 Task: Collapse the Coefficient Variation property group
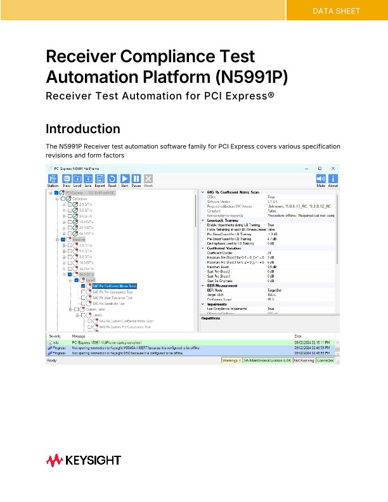tap(203, 248)
